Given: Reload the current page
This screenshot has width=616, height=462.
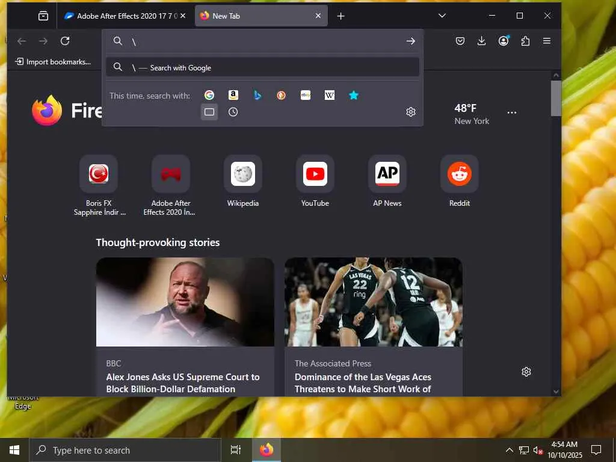Looking at the screenshot, I should 65,41.
